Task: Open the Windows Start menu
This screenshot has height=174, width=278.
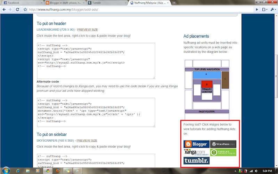Action: tap(6, 171)
